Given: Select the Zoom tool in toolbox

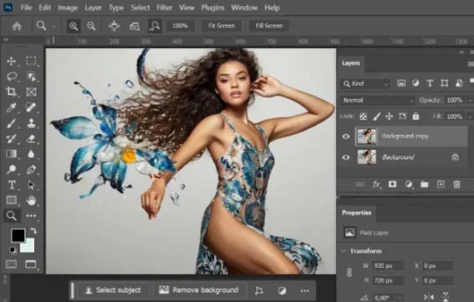Looking at the screenshot, I should click(x=12, y=215).
